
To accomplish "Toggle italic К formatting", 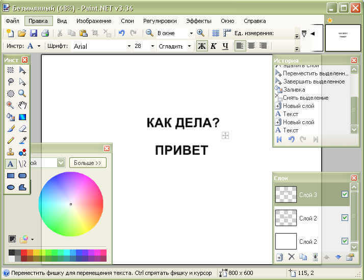I will coord(214,46).
